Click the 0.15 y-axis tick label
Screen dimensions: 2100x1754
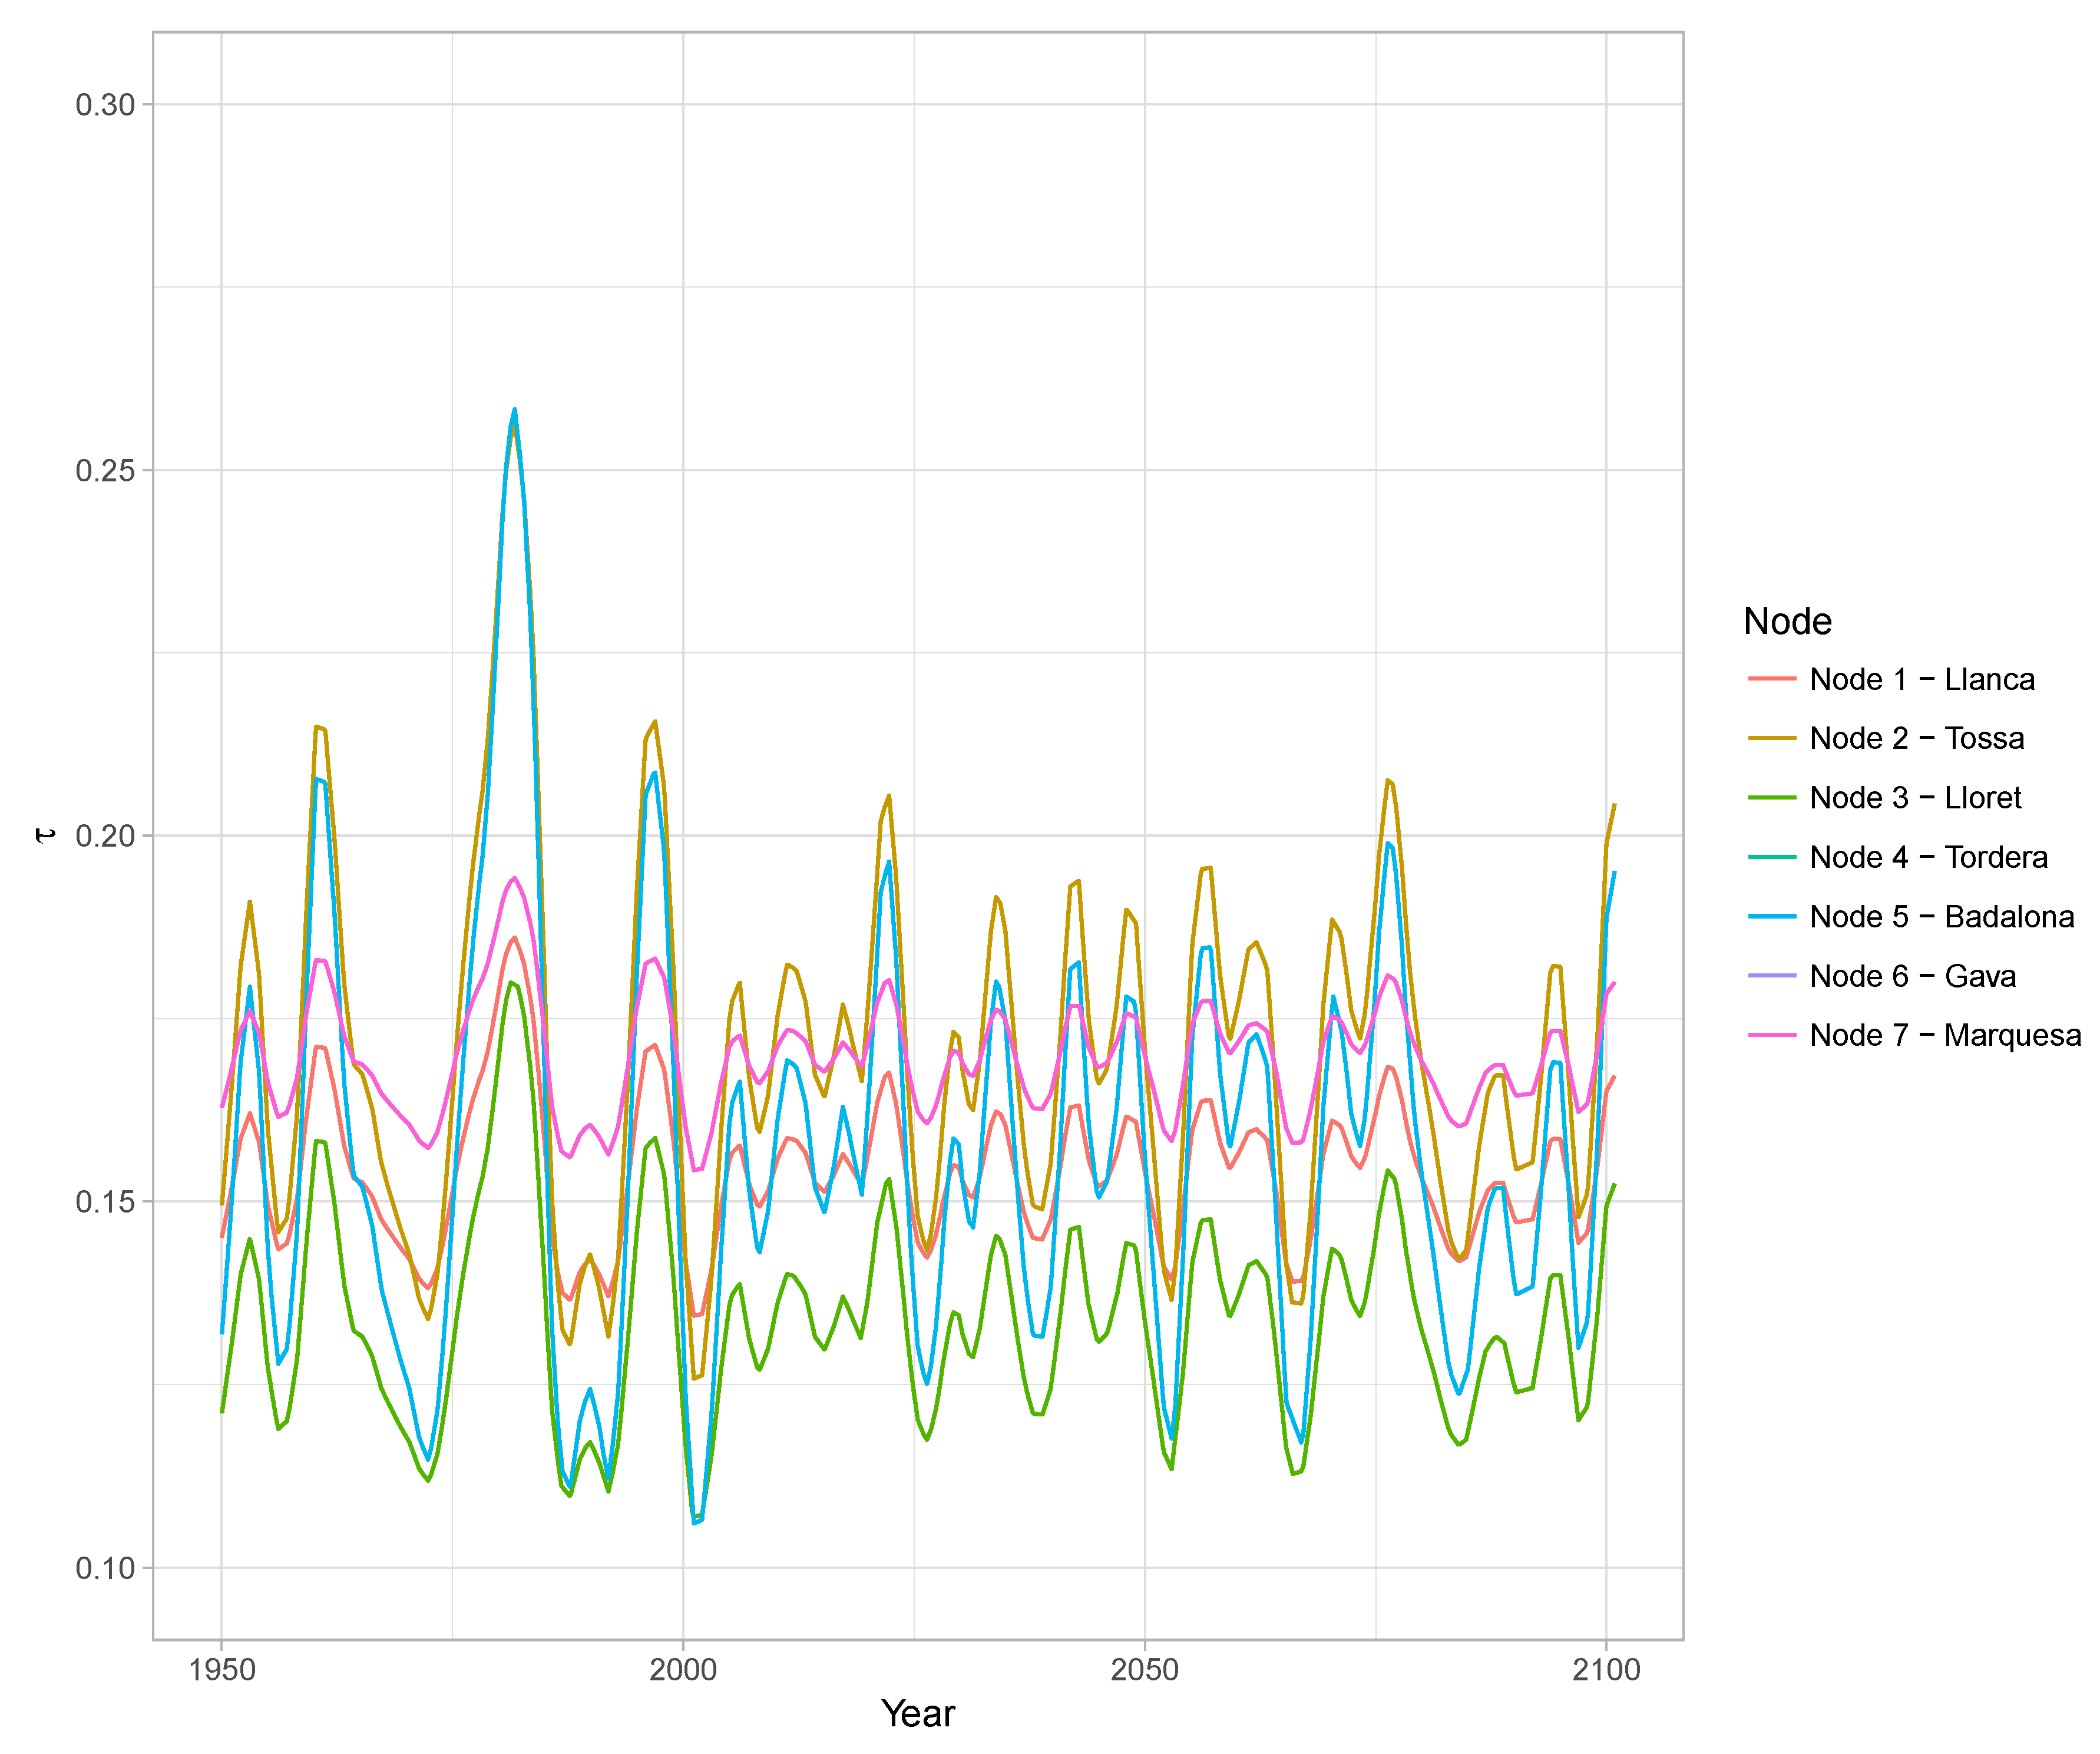[105, 1201]
